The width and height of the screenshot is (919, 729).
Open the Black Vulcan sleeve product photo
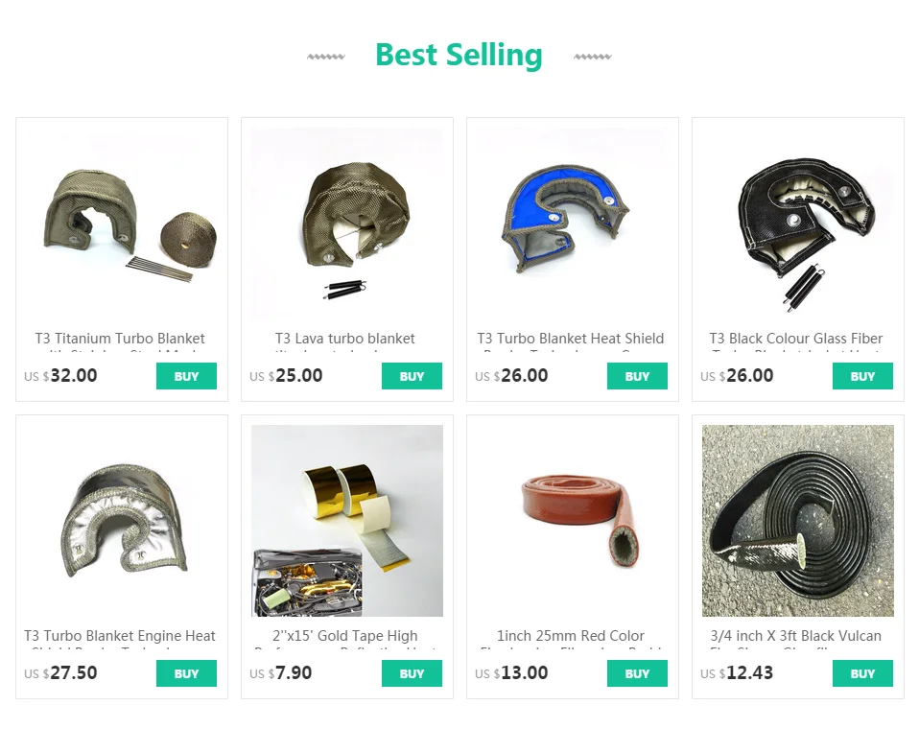[x=798, y=521]
